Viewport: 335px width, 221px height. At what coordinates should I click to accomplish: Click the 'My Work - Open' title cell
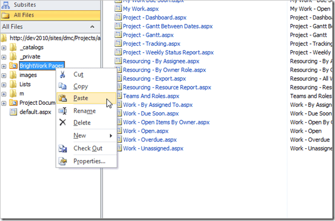pos(310,9)
